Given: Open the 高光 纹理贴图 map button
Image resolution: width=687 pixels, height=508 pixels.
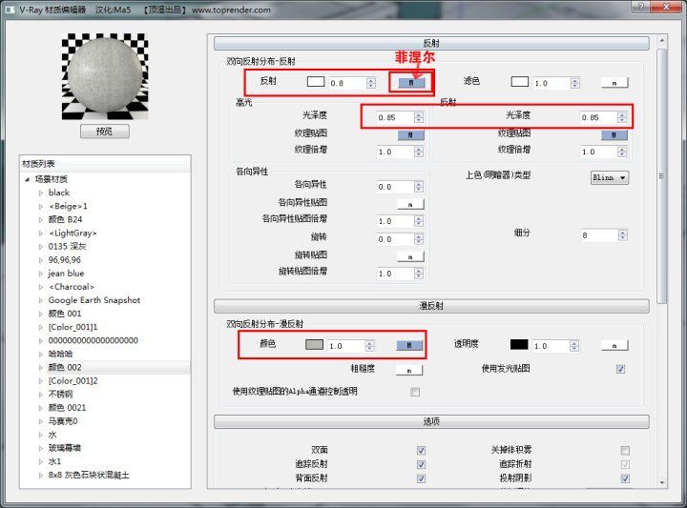Looking at the screenshot, I should (410, 135).
